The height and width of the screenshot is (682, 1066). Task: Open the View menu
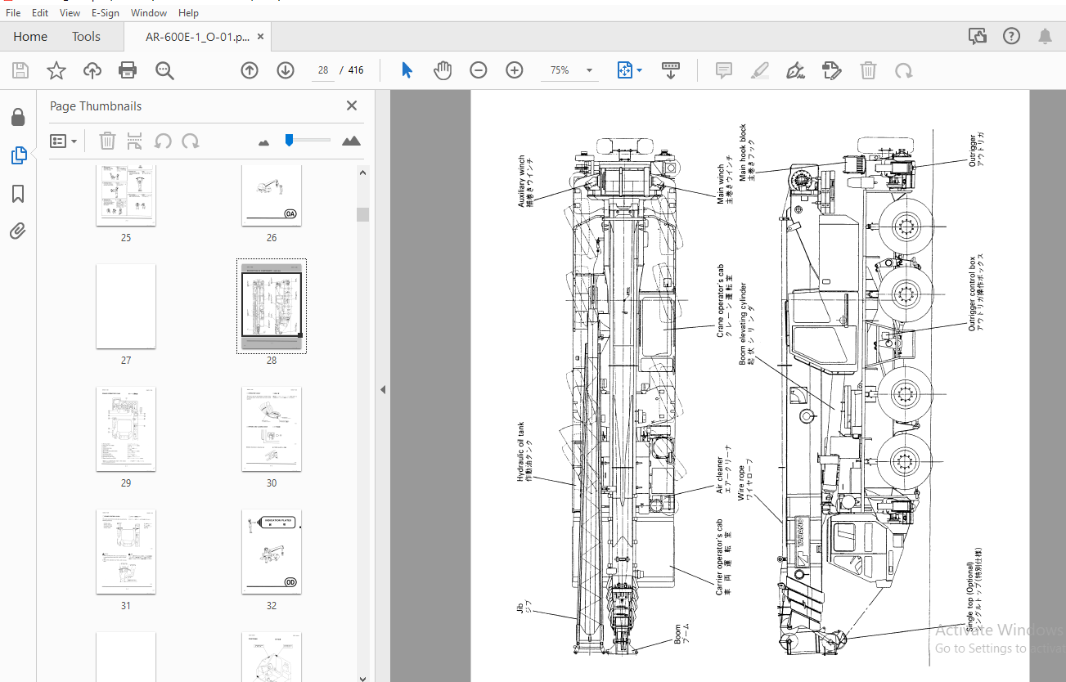pyautogui.click(x=70, y=13)
